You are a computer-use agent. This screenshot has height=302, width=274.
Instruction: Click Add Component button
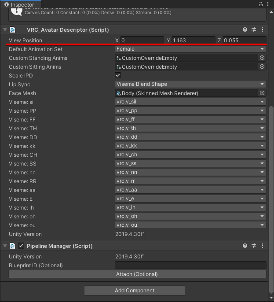135,291
